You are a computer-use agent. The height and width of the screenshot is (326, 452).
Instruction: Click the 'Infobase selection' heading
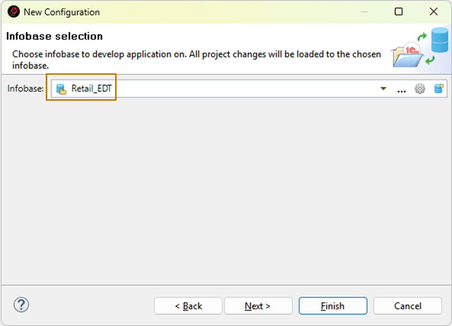(x=54, y=37)
